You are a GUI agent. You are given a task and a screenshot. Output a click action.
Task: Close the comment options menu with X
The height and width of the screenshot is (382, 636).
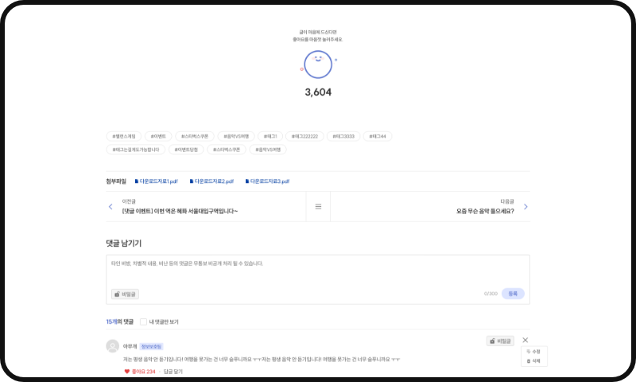click(x=525, y=341)
